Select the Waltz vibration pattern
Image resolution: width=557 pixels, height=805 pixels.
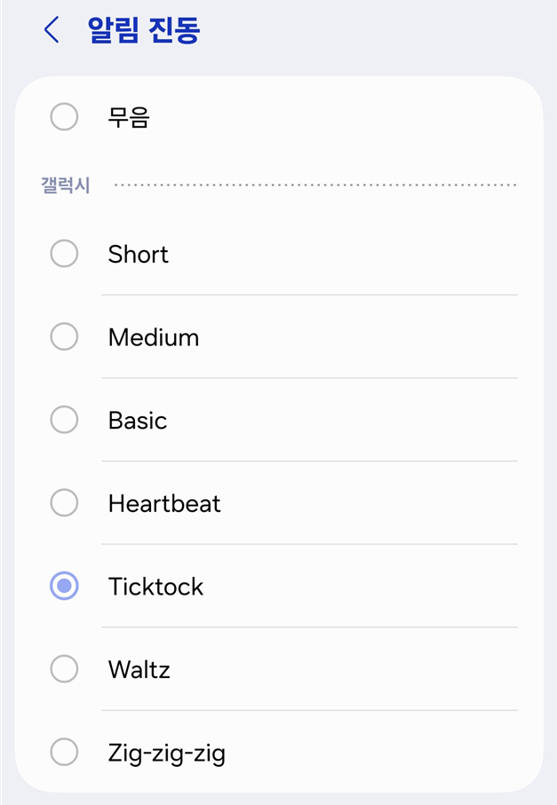tap(63, 669)
